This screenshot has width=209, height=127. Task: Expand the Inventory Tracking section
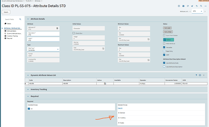click(x=28, y=89)
